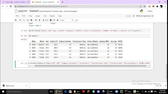Insert a cell below with plus icon
This screenshot has width=168, height=94.
(x=20, y=20)
